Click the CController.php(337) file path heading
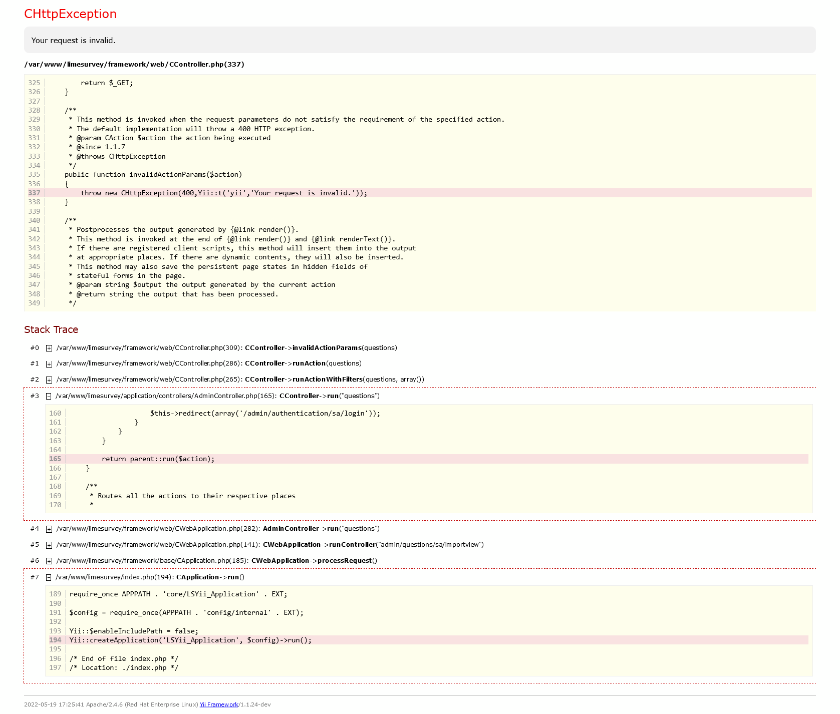This screenshot has width=840, height=714. [x=134, y=65]
